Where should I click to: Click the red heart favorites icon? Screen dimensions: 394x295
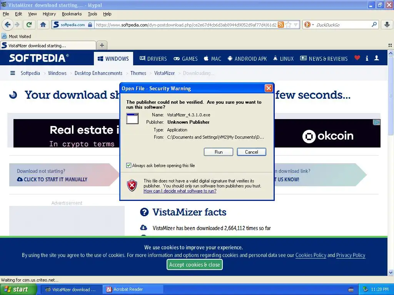pyautogui.click(x=357, y=58)
